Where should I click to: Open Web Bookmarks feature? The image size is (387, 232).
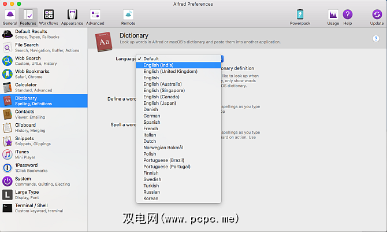coord(44,74)
